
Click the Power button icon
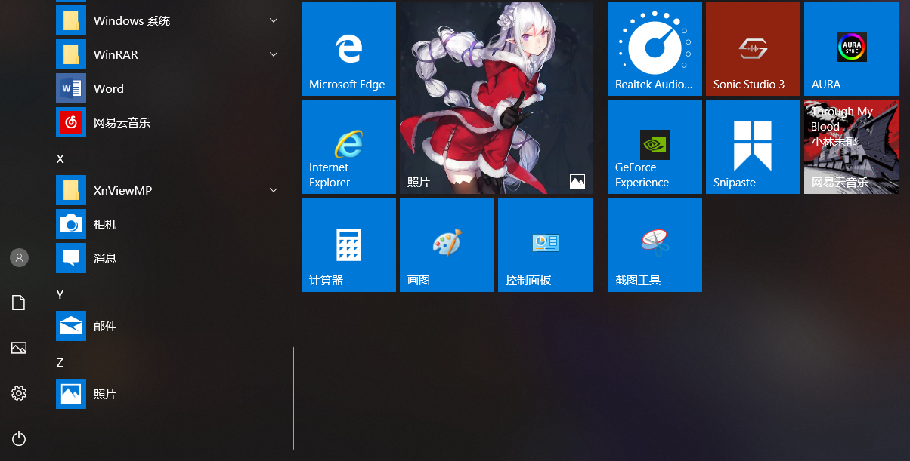click(x=19, y=438)
